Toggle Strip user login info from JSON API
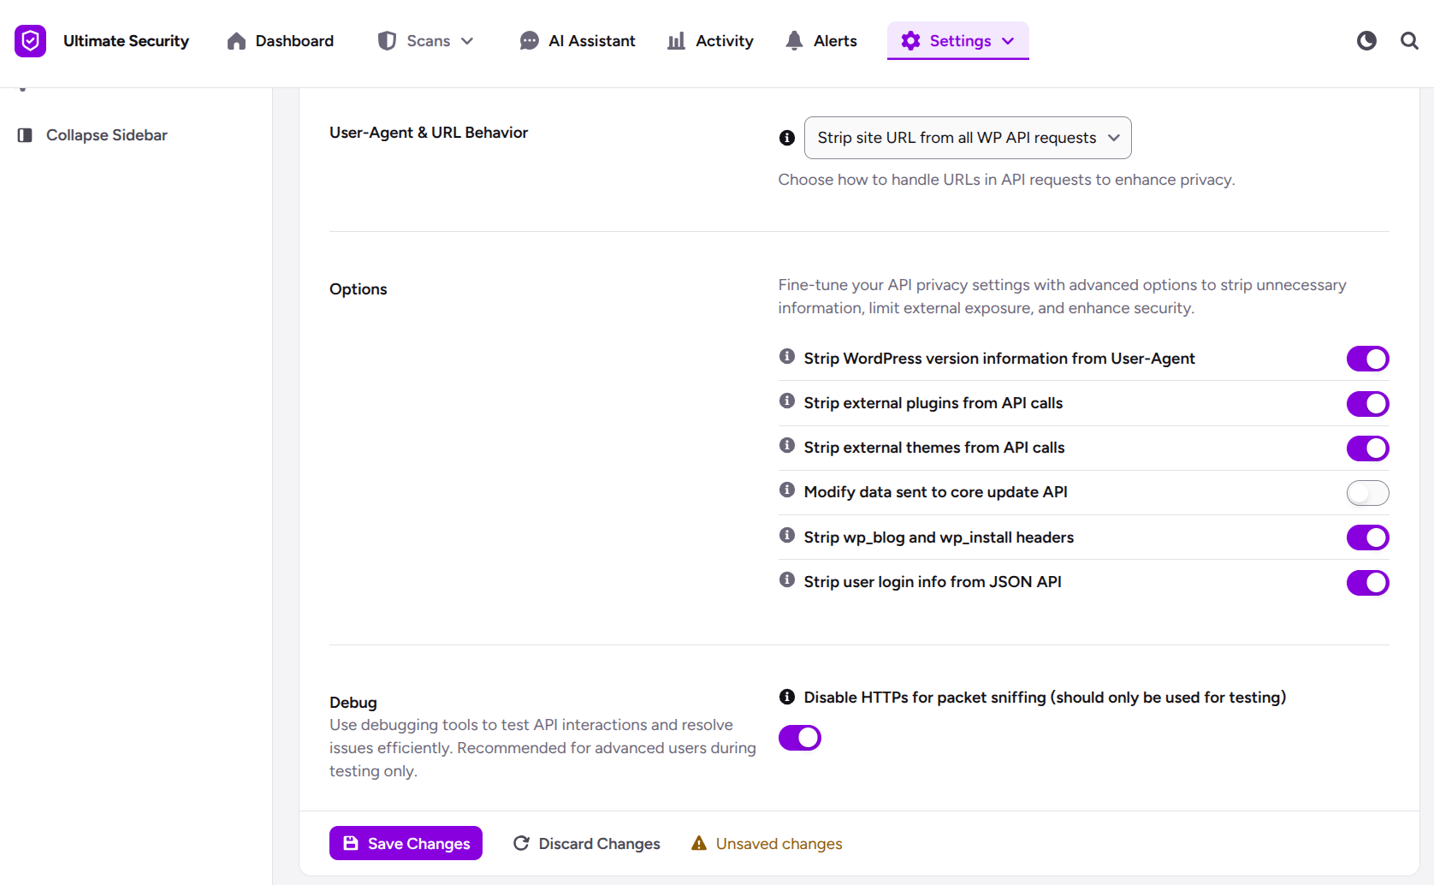 click(x=1367, y=583)
